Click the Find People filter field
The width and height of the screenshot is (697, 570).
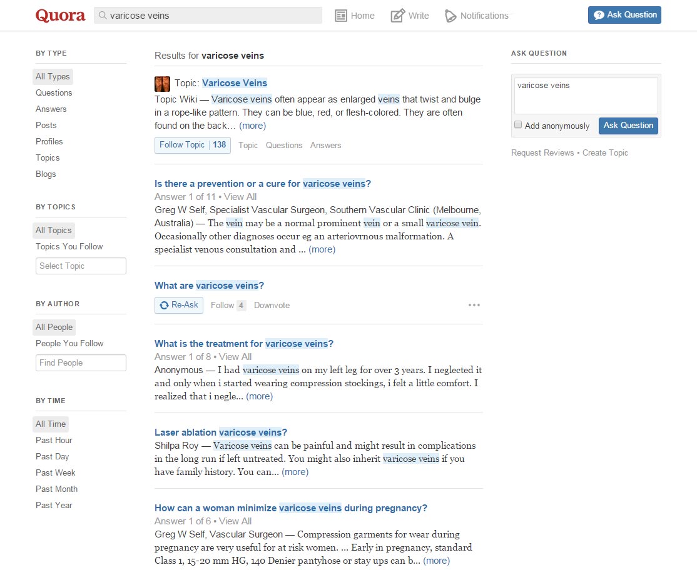81,362
